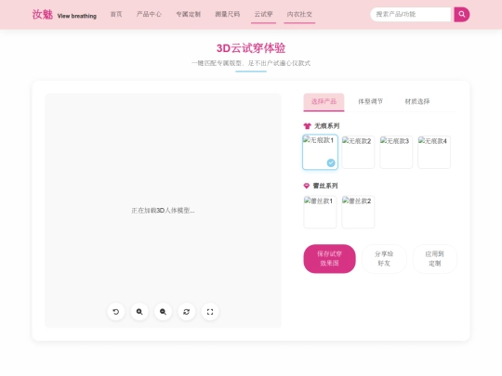Select the 无痕款1 product thumbnail
502x376 pixels.
point(320,152)
